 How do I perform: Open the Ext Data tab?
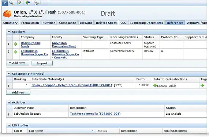(86, 23)
